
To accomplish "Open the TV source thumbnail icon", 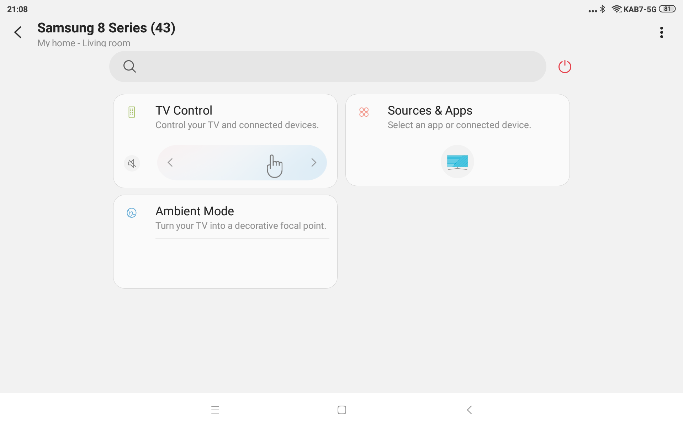I will [x=457, y=162].
